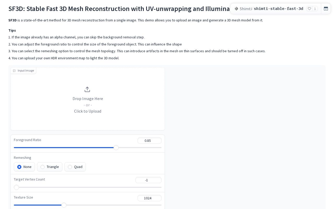Click the Input Image label icon

coord(14,71)
